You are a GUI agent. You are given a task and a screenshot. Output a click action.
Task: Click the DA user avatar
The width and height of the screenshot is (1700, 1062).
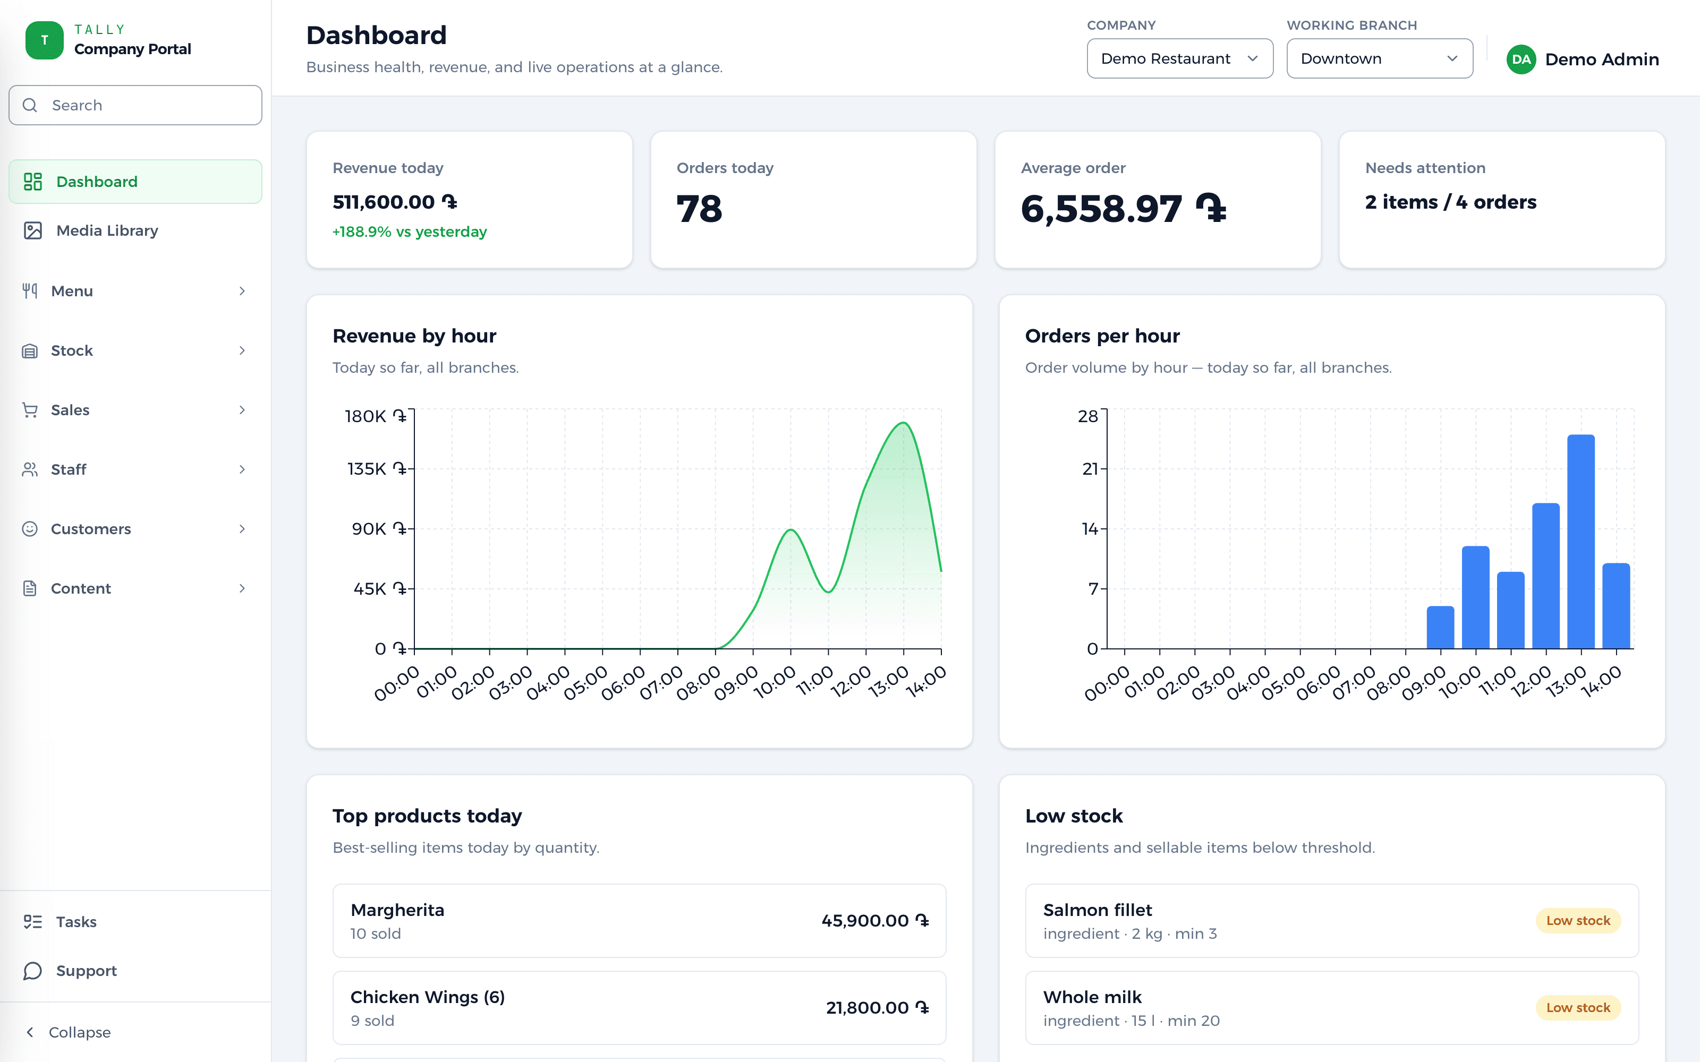tap(1521, 59)
